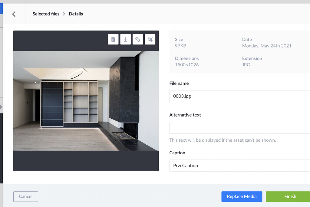Click the back arrow icon
This screenshot has height=207, width=310.
pos(14,14)
